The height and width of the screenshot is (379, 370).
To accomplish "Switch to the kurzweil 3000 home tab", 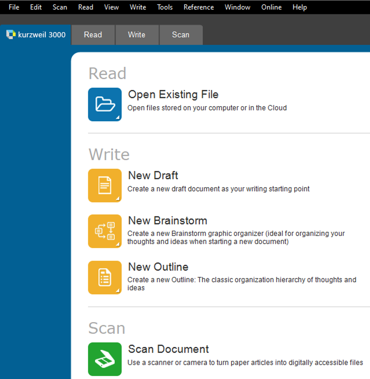I will 35,35.
